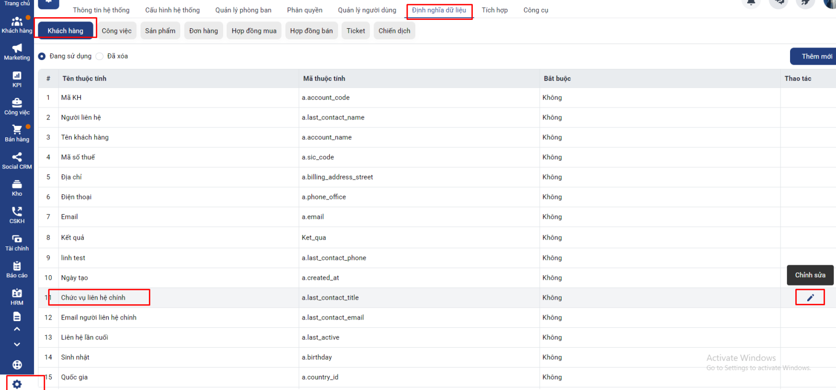Select the Chức vụ liên hệ chính row

93,298
